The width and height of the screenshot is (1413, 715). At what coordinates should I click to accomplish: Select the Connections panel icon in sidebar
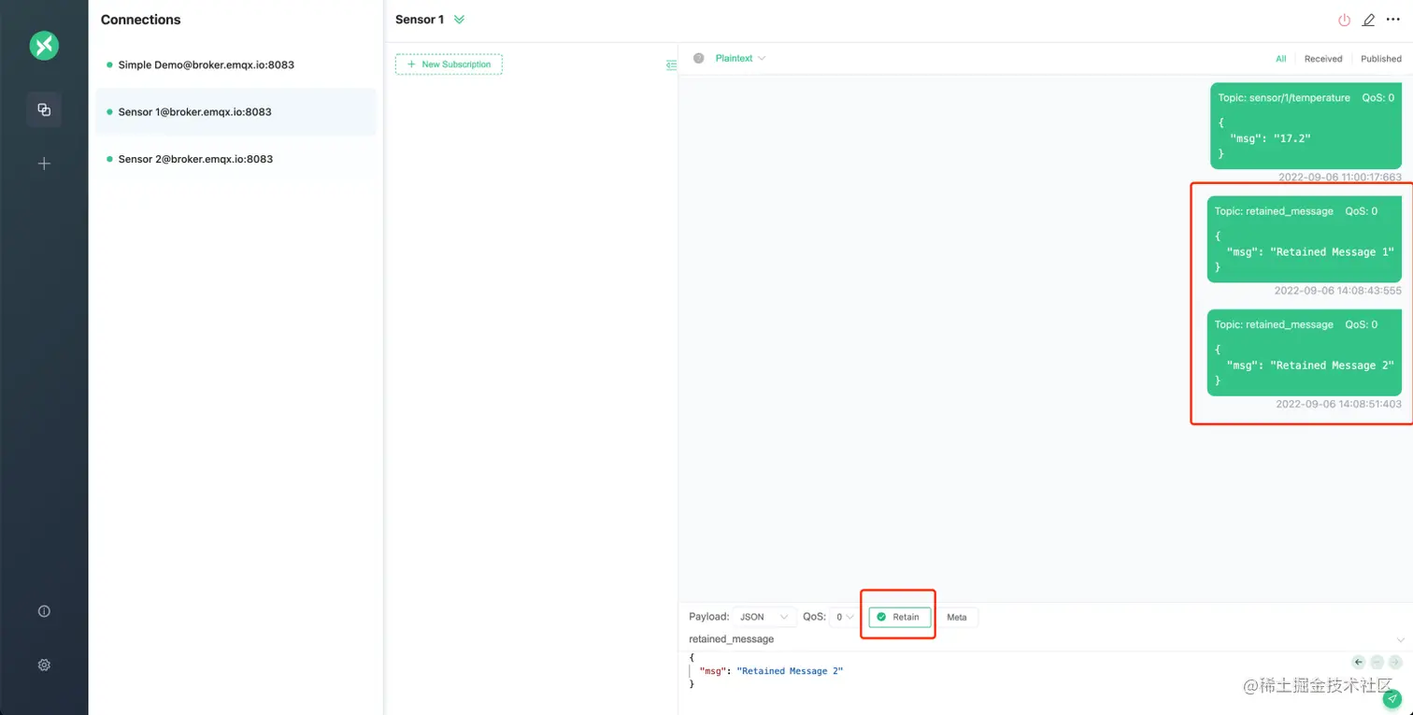(44, 109)
